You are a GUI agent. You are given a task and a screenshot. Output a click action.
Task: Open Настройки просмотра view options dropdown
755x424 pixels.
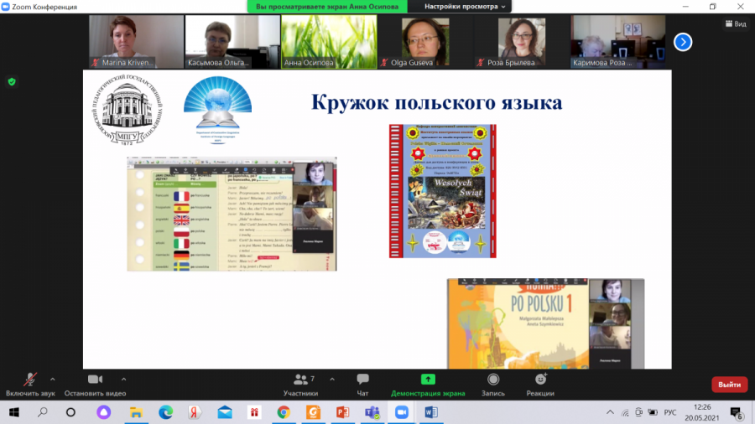coord(466,6)
